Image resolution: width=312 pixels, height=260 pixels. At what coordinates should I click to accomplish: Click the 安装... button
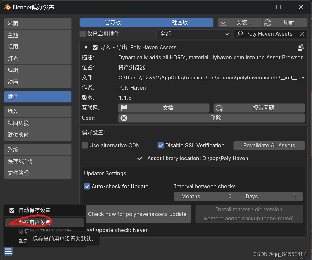240,22
